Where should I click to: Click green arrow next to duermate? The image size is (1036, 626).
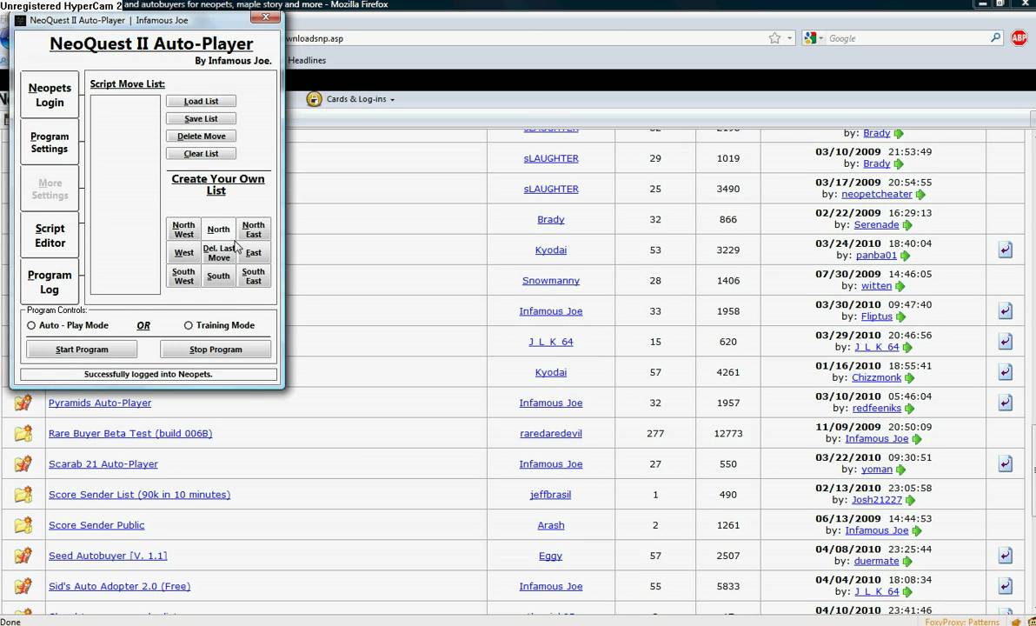907,561
